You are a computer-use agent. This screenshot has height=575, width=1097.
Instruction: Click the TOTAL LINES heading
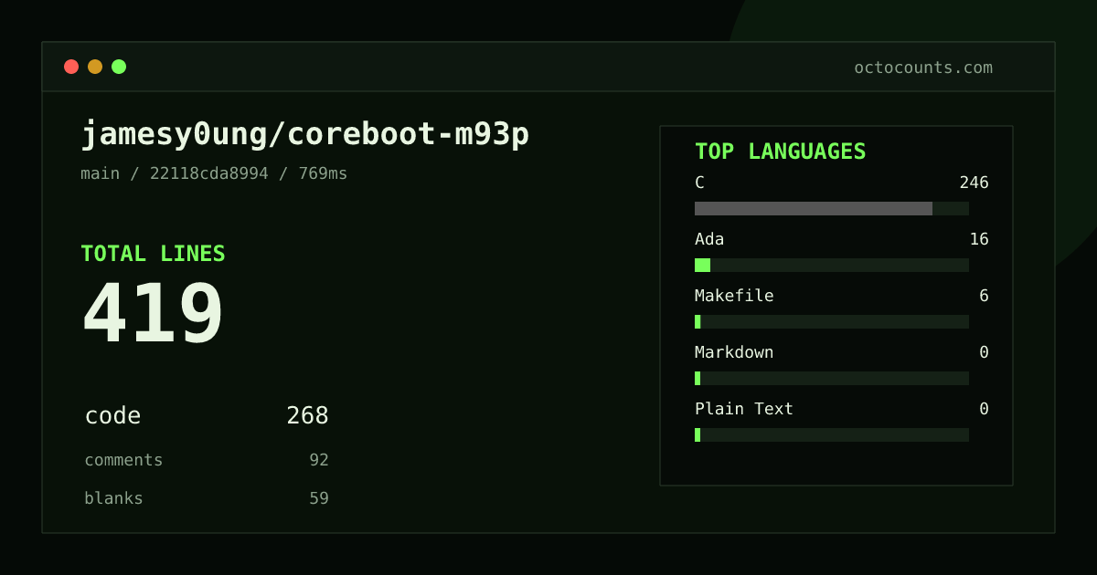click(153, 254)
